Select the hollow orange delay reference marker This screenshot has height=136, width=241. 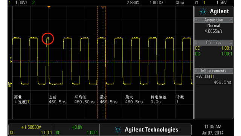point(103,7)
